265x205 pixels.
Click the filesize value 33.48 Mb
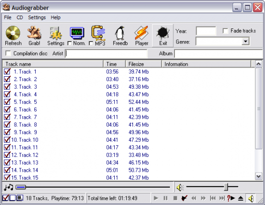(138, 155)
